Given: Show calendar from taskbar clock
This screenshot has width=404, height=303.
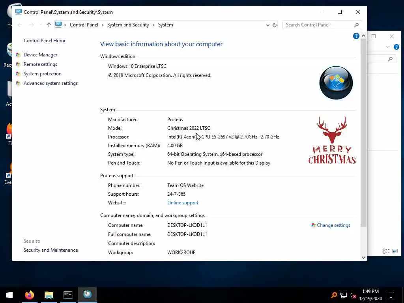Looking at the screenshot, I should coord(370,295).
